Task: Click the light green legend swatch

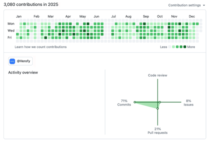Action: (173, 47)
